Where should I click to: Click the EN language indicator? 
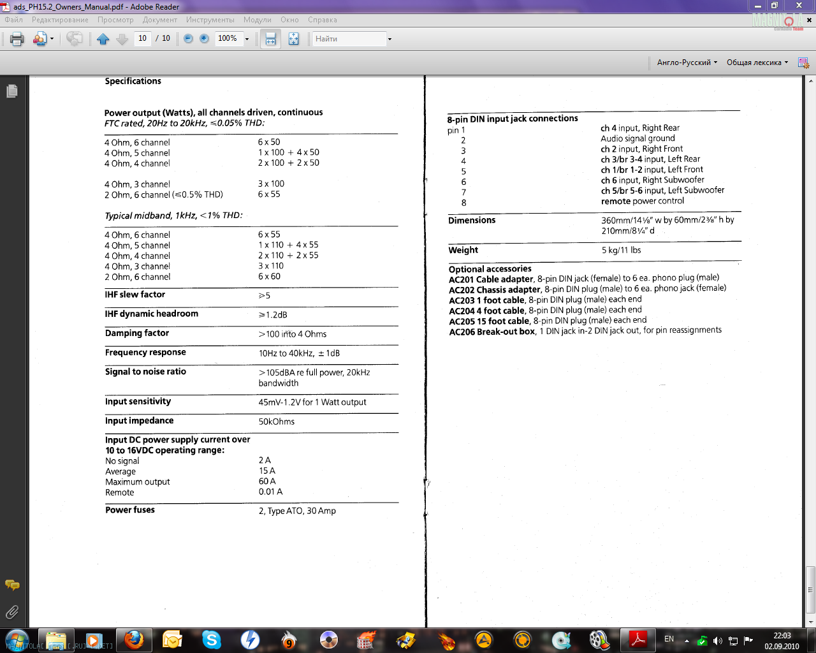[669, 639]
